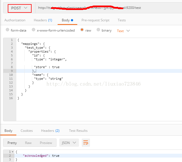Open the request Headers (1) tab
Screen dimensions: 182x162
[x=43, y=20]
